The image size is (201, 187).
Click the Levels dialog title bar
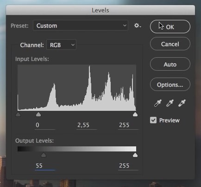coord(100,10)
